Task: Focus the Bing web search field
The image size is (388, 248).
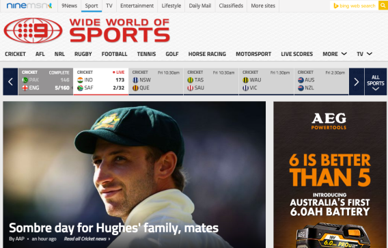Action: click(355, 5)
